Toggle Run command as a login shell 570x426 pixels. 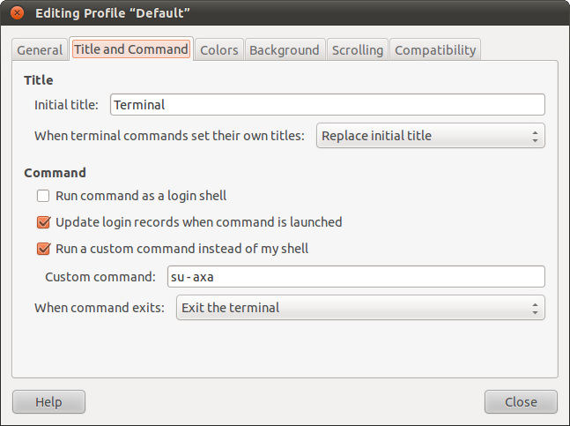[43, 196]
